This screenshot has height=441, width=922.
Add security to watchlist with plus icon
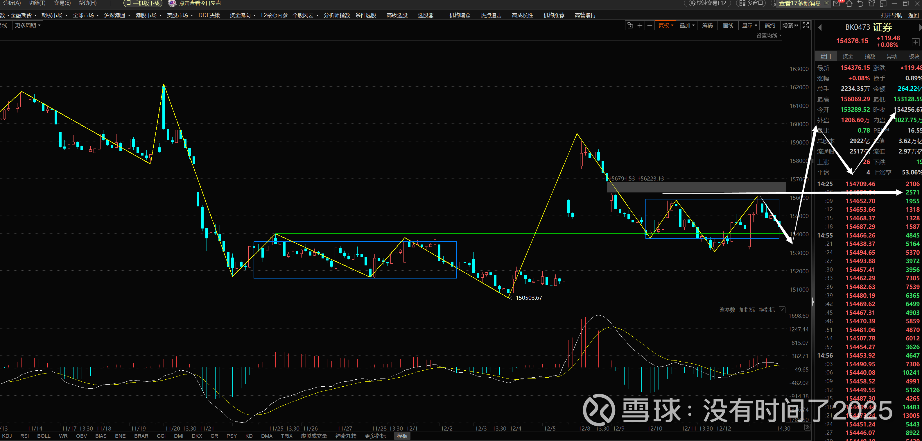coord(915,42)
